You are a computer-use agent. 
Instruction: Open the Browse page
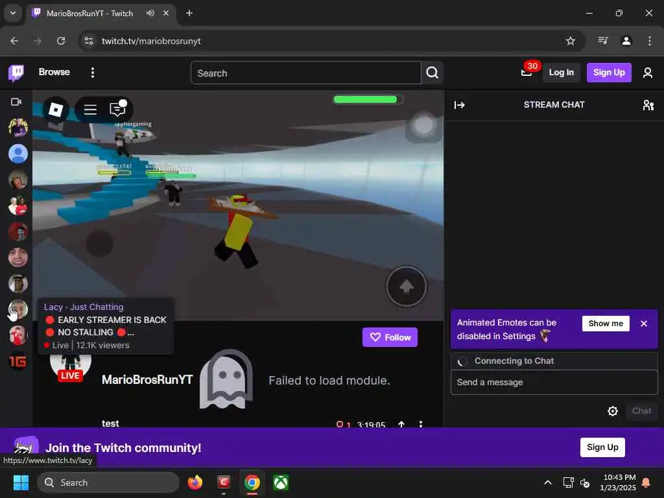point(54,72)
